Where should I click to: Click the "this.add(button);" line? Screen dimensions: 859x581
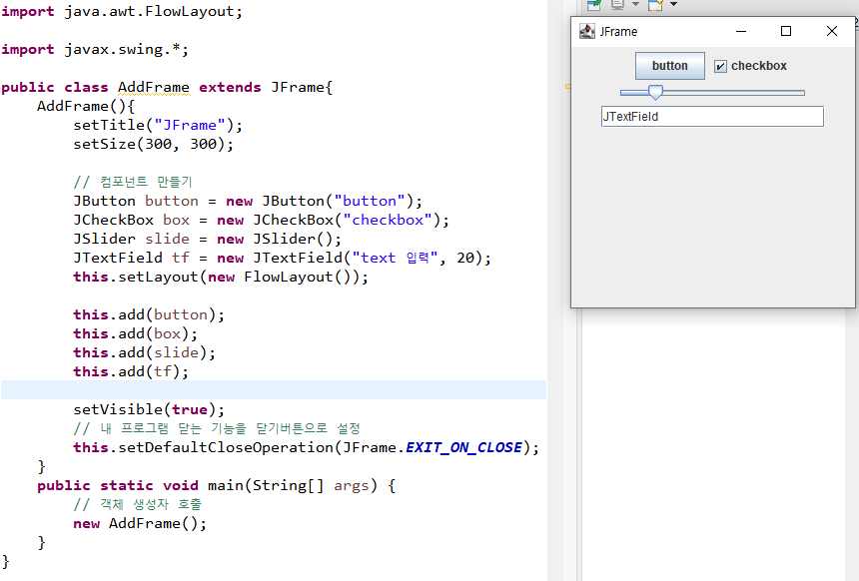(149, 314)
